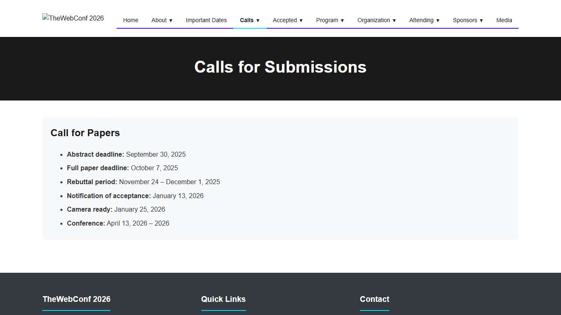
Task: Expand the Attending dropdown menu
Action: click(x=424, y=20)
